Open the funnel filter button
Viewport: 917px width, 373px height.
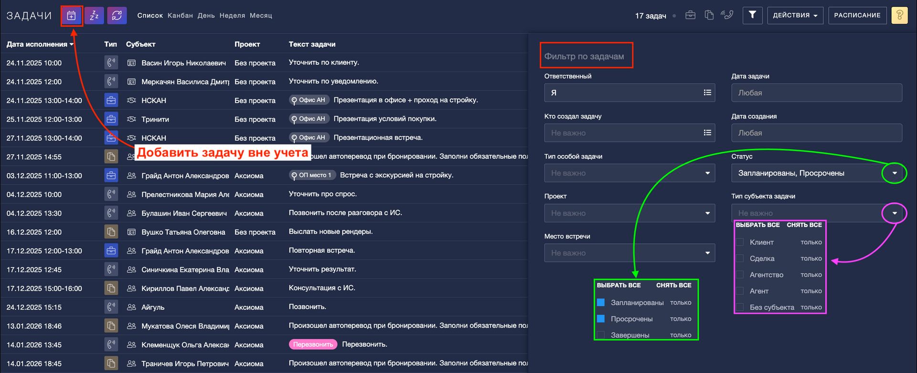(752, 15)
